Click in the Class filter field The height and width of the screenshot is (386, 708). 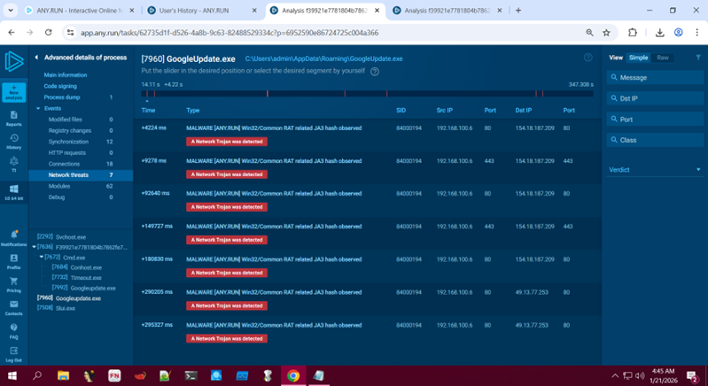[655, 140]
